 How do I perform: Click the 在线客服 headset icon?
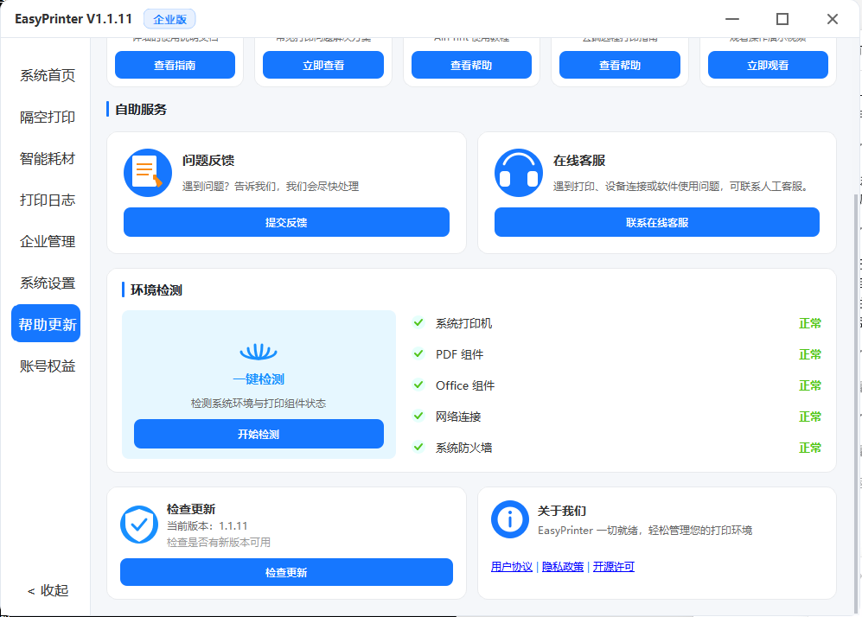coord(519,173)
